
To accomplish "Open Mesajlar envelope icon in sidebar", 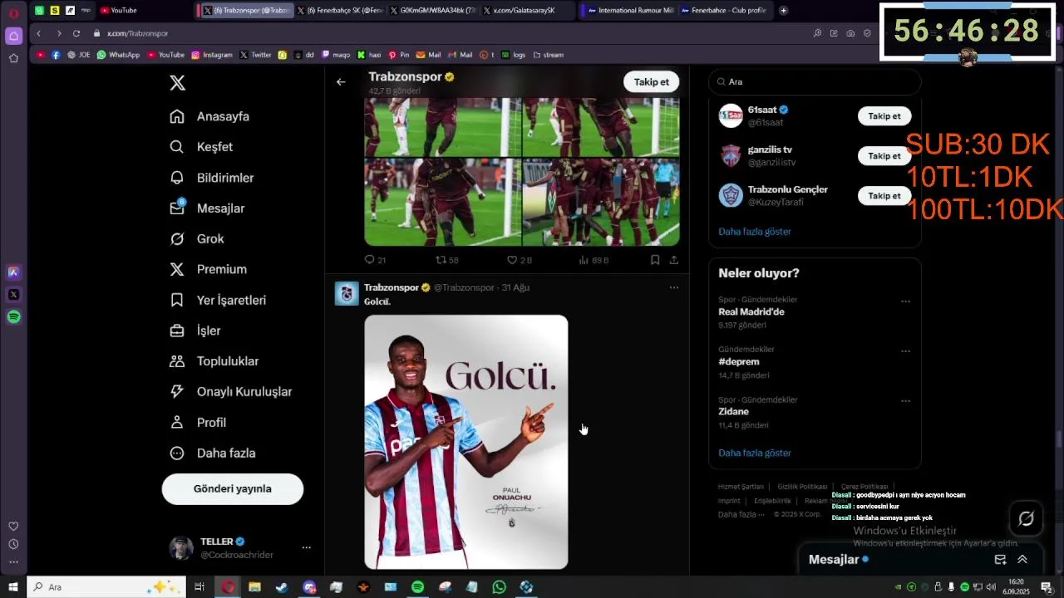I will point(177,208).
